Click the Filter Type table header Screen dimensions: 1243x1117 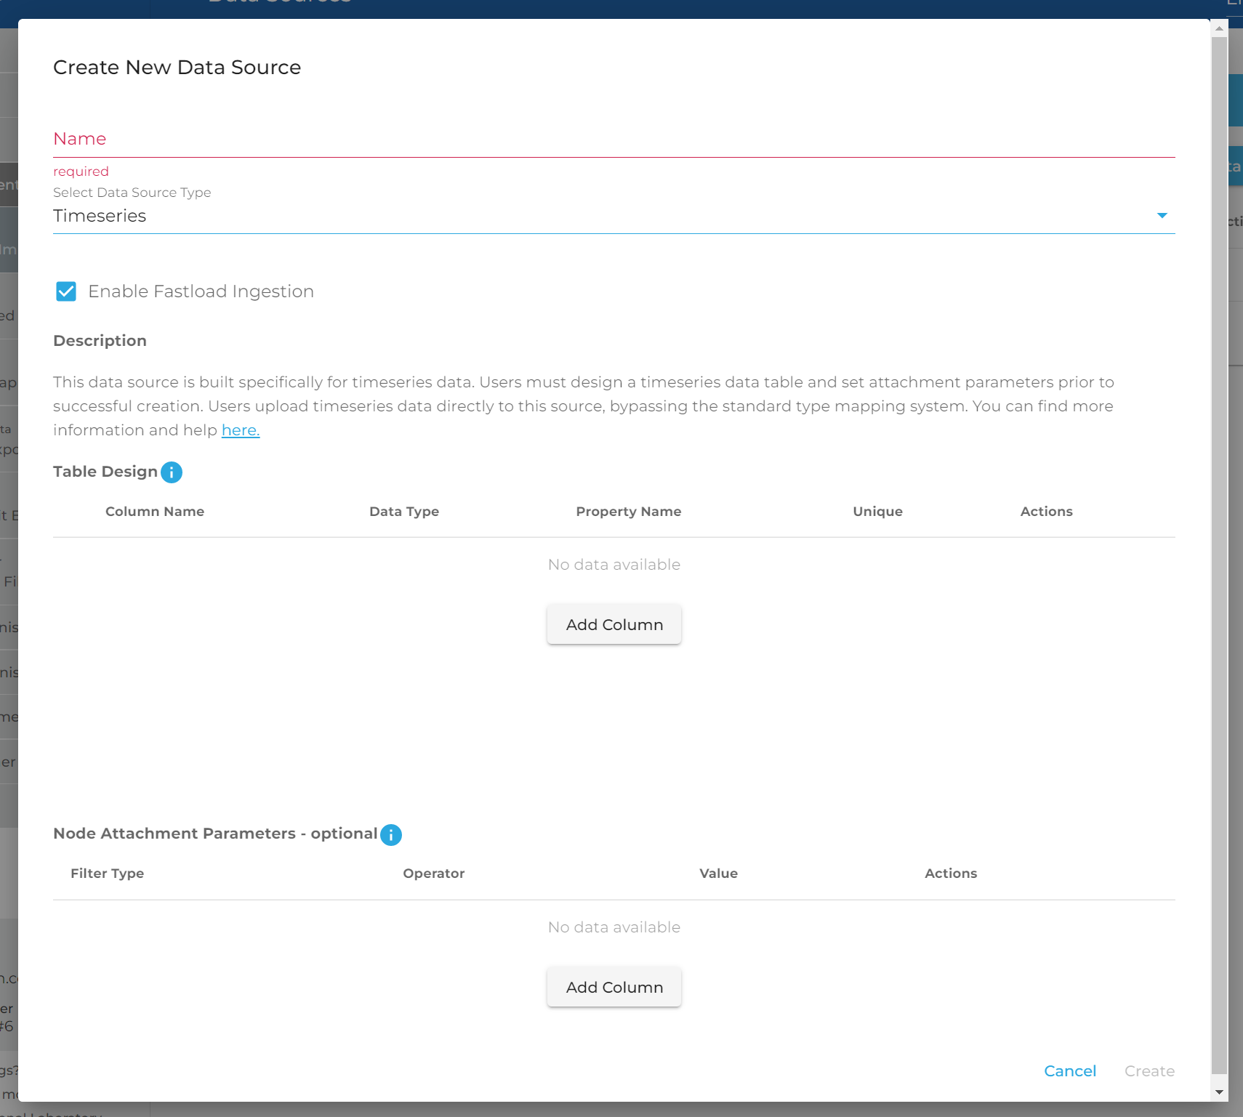[x=107, y=874]
